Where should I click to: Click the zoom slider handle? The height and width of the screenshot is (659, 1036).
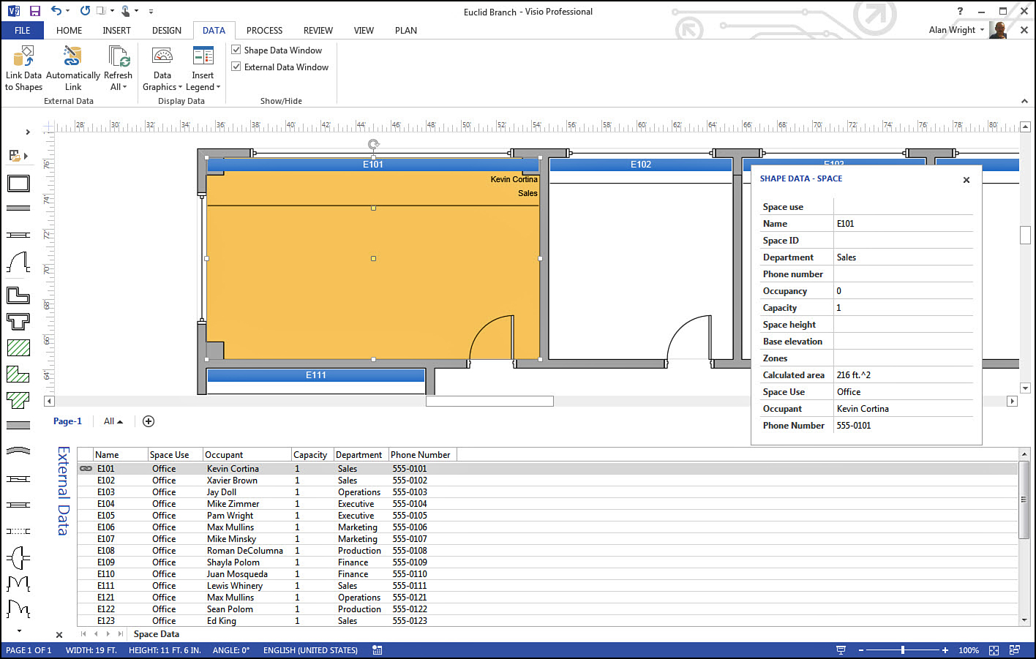[x=903, y=650]
